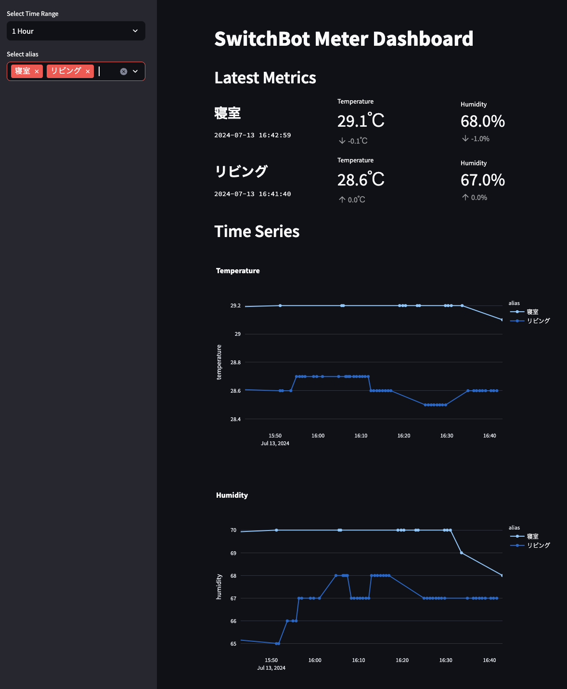Click the SwitchBot Meter Dashboard title
This screenshot has height=689, width=567.
click(344, 39)
